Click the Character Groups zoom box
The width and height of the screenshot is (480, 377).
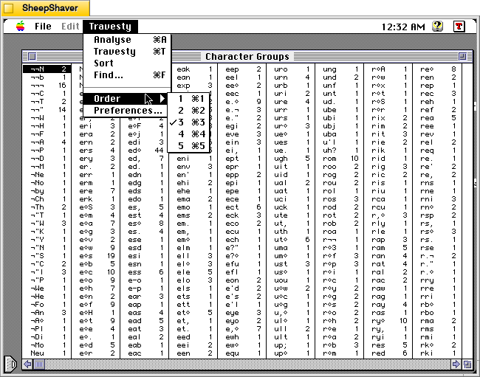462,56
